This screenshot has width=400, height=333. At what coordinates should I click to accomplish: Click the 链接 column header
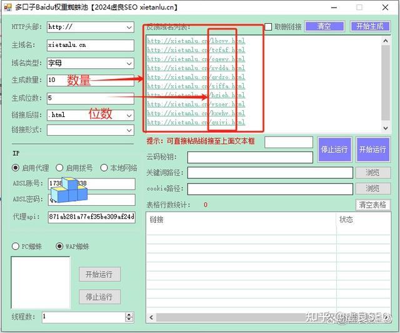point(241,220)
